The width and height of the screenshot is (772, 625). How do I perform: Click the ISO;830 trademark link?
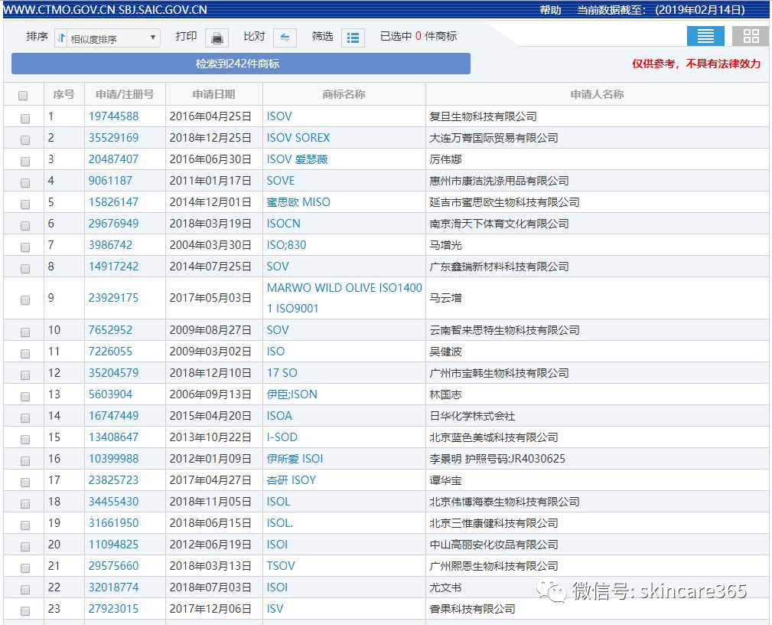(x=288, y=244)
